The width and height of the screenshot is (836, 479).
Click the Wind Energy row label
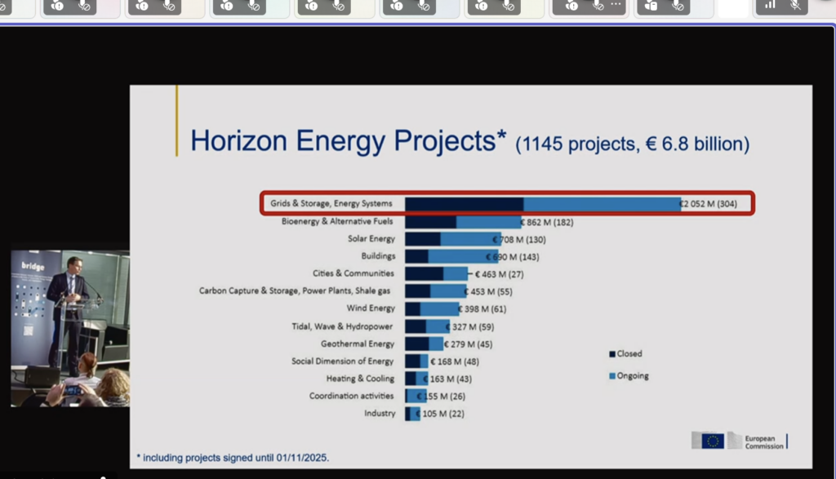point(370,308)
